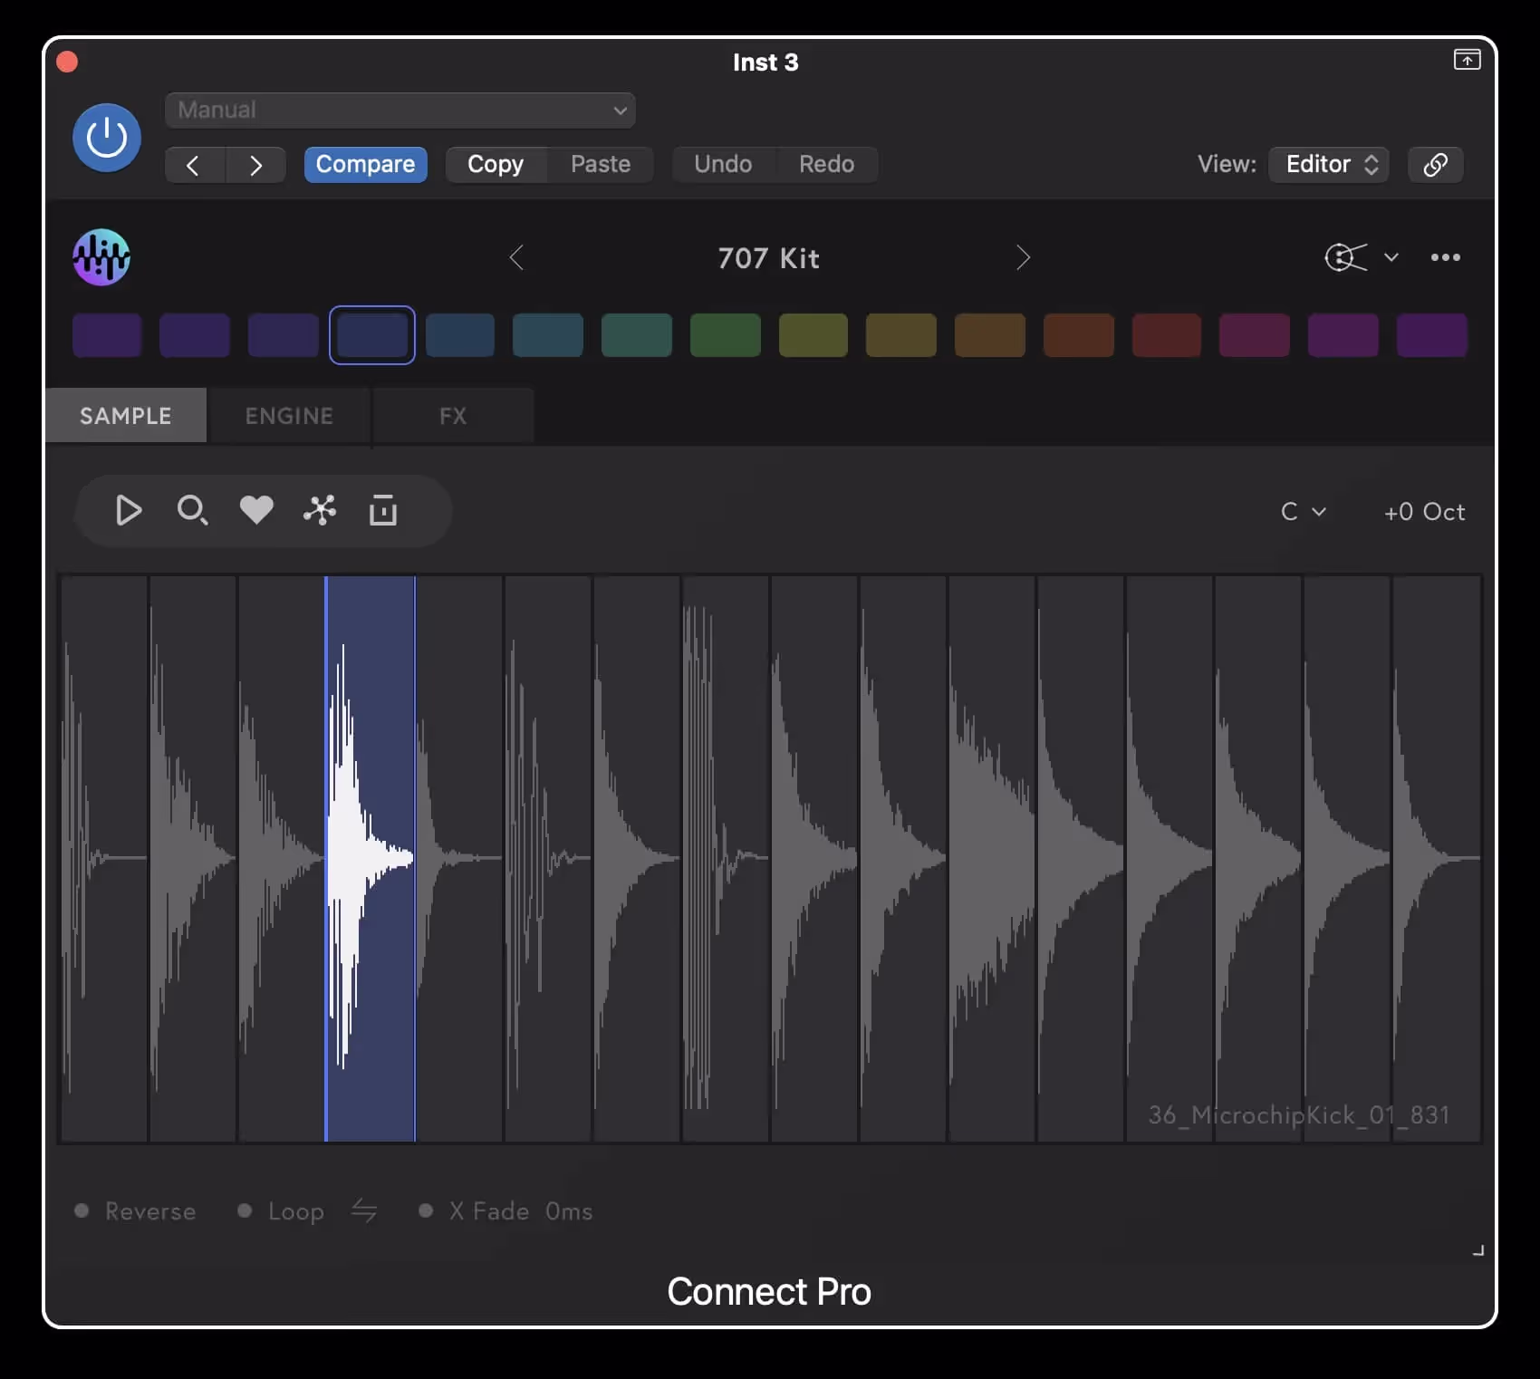Select the second indigo pad
1540x1379 pixels.
pyautogui.click(x=195, y=335)
